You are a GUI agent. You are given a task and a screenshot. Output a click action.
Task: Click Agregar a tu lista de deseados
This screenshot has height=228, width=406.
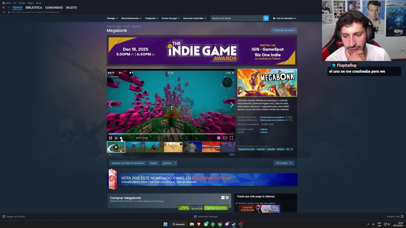[128, 163]
